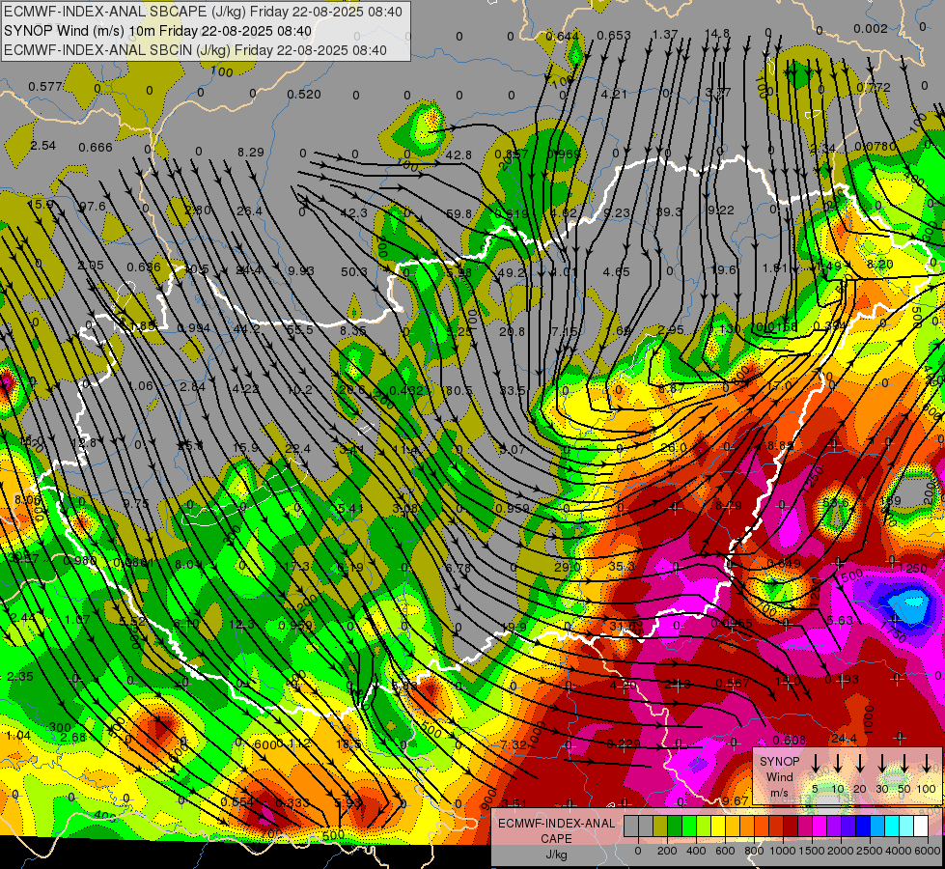Click the station value 8.29

point(251,152)
